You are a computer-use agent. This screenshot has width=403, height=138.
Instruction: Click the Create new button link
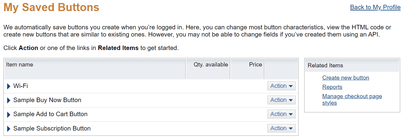tap(346, 78)
